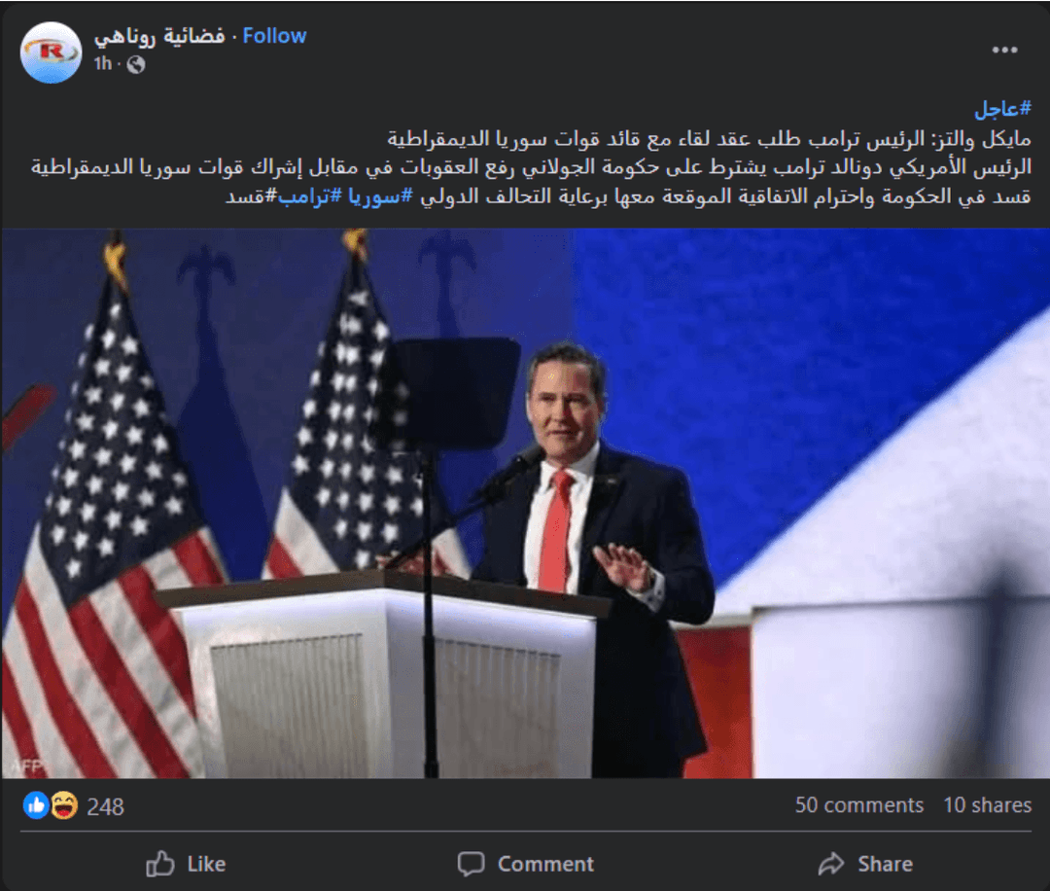Click the like thumbs-up reaction icon
The image size is (1050, 891).
click(35, 805)
